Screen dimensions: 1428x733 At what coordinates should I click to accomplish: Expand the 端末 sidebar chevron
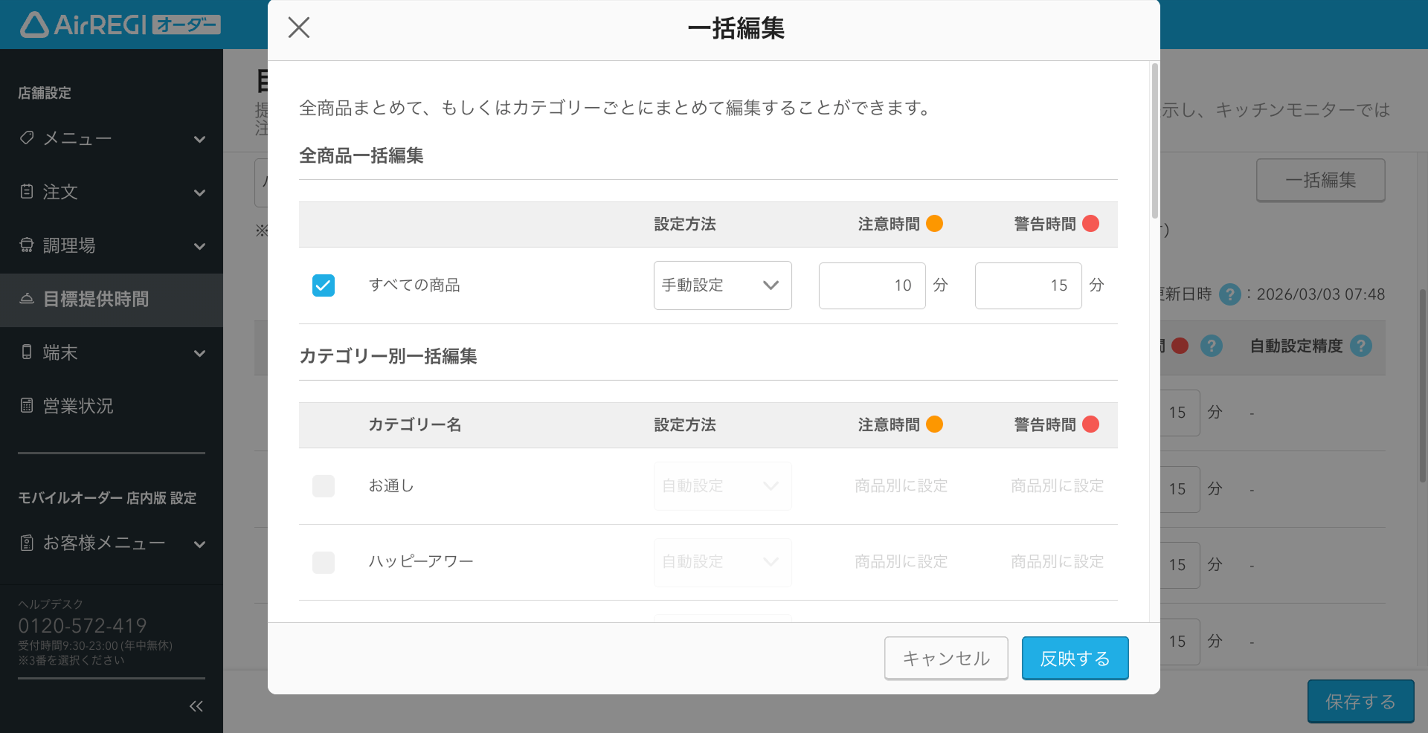[199, 353]
